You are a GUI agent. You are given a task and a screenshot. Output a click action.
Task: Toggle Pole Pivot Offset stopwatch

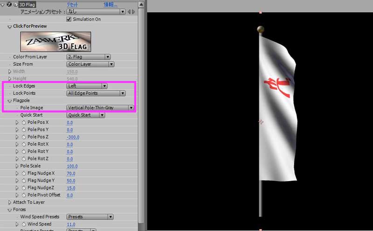point(24,195)
